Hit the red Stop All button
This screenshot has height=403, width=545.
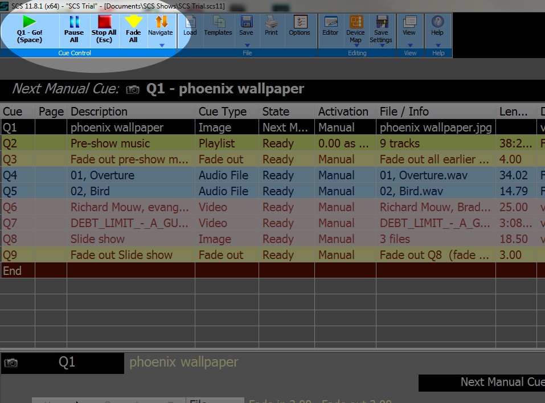pyautogui.click(x=104, y=30)
